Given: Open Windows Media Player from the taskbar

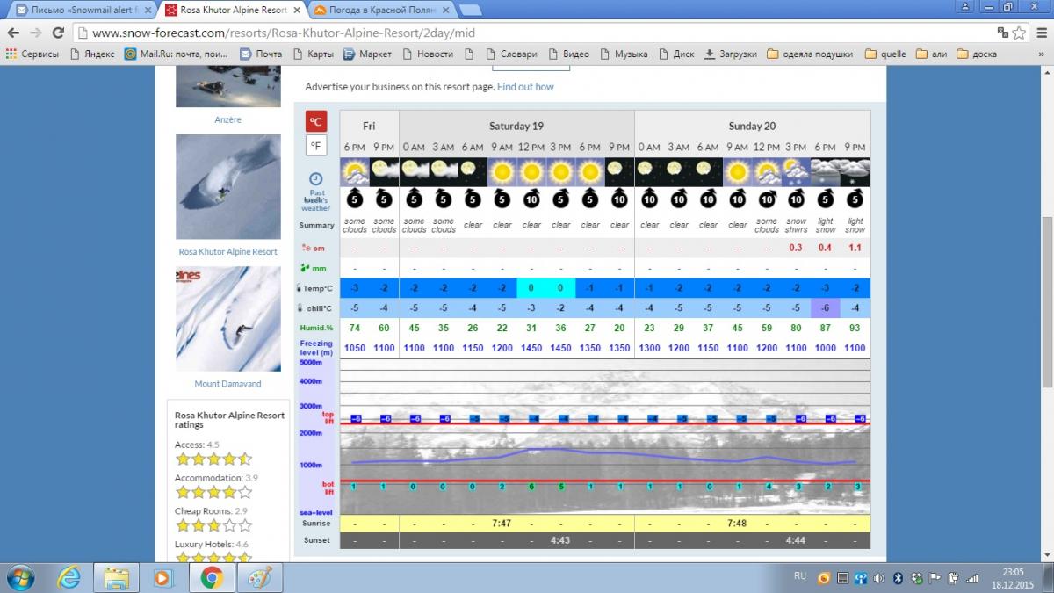Looking at the screenshot, I should (163, 577).
